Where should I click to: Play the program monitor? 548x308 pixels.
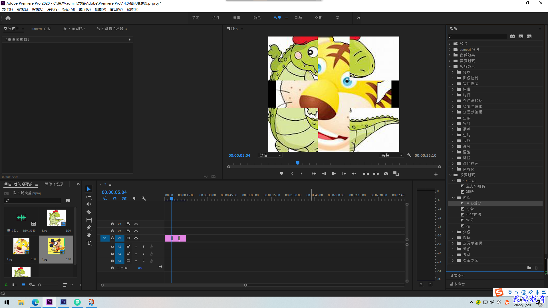334,174
